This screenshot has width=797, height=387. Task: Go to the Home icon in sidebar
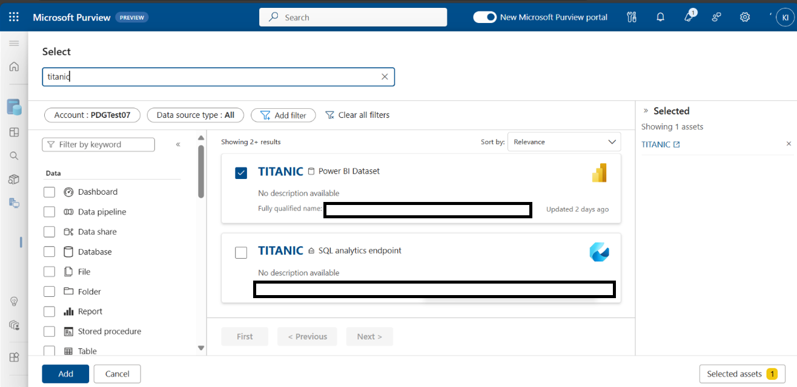pyautogui.click(x=14, y=67)
